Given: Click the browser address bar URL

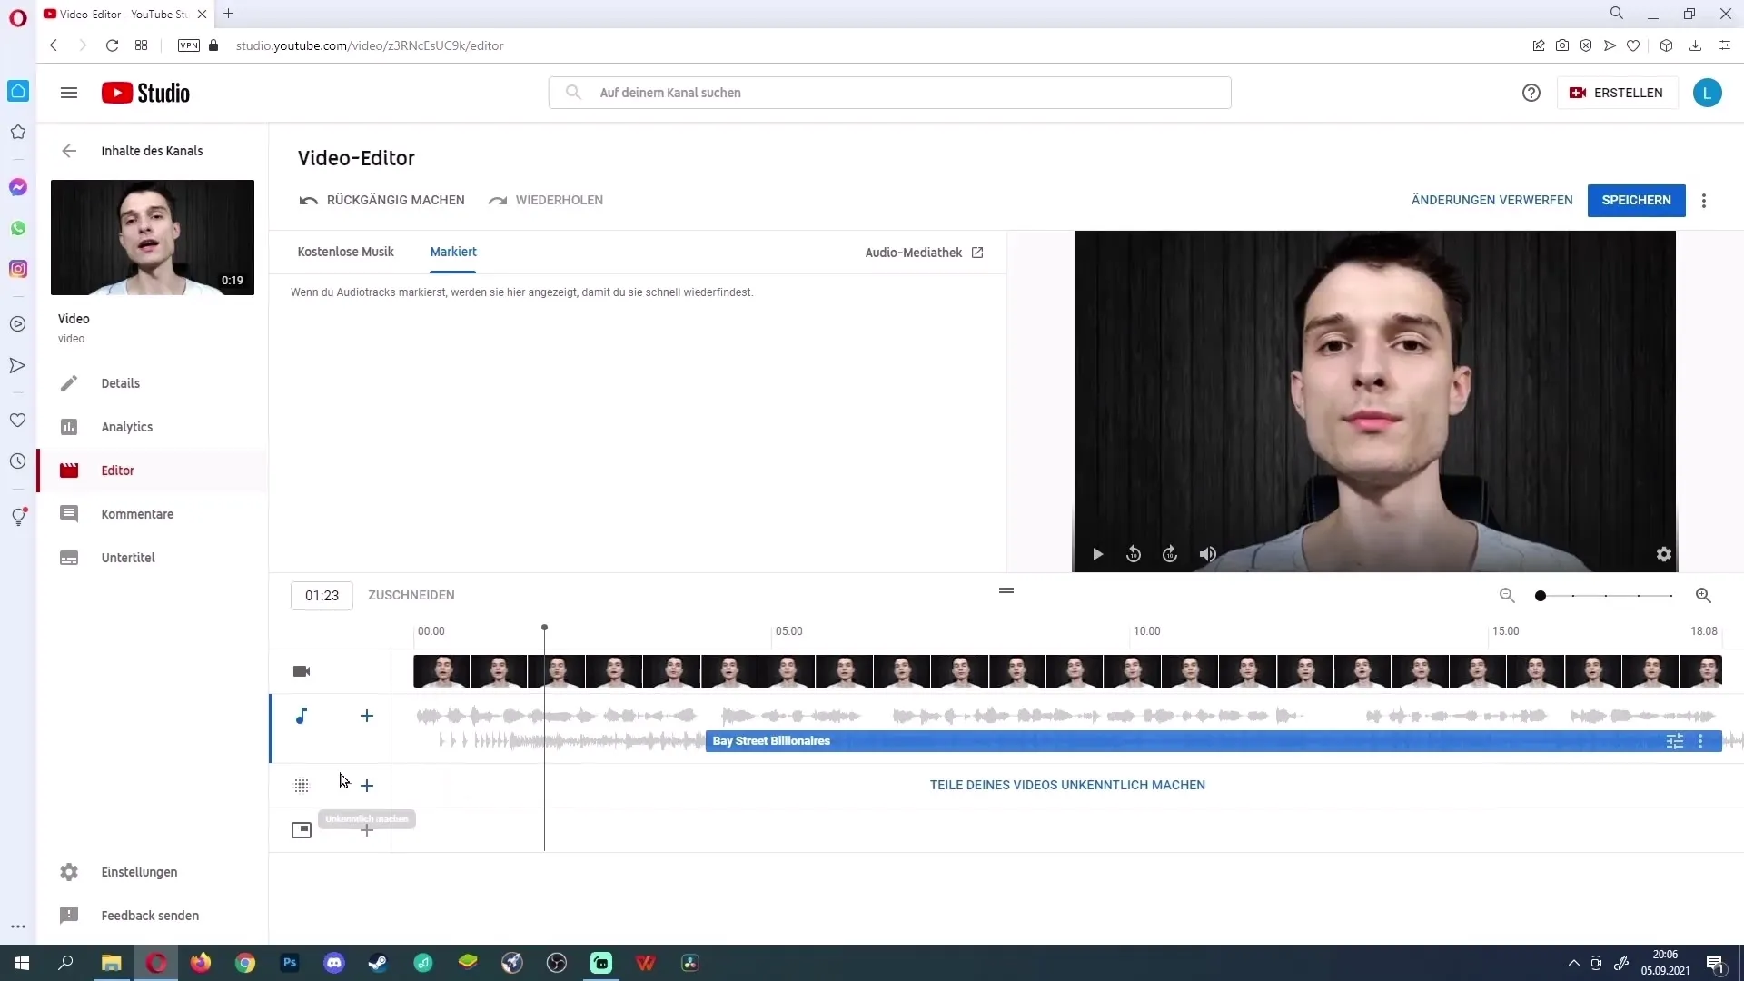Looking at the screenshot, I should tap(370, 45).
